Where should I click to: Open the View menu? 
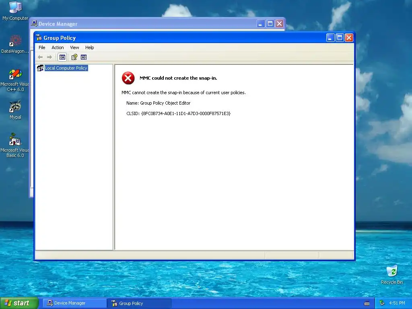pyautogui.click(x=74, y=47)
